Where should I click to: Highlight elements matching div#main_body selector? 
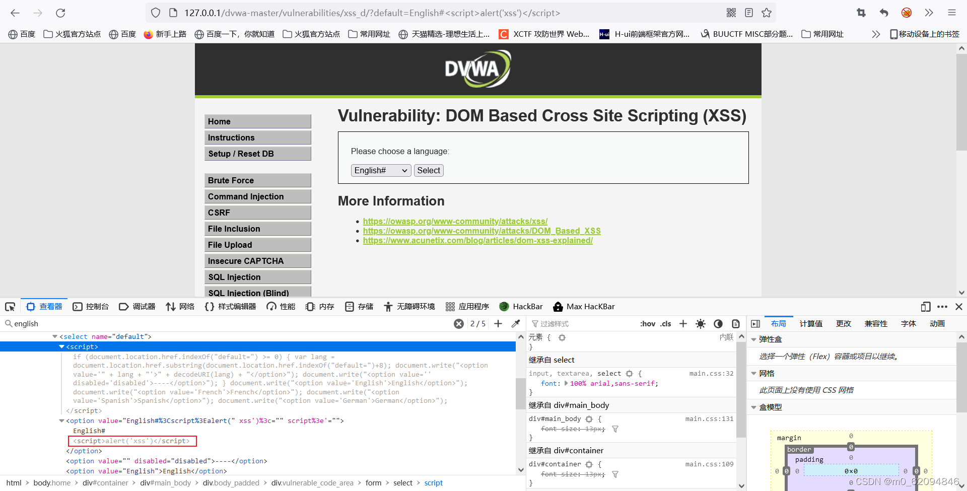[x=589, y=419]
